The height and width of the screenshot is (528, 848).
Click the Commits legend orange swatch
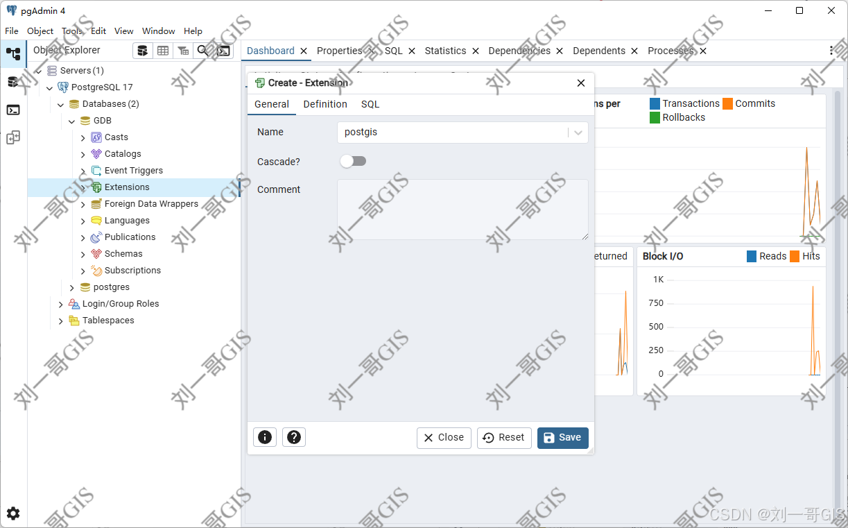727,103
